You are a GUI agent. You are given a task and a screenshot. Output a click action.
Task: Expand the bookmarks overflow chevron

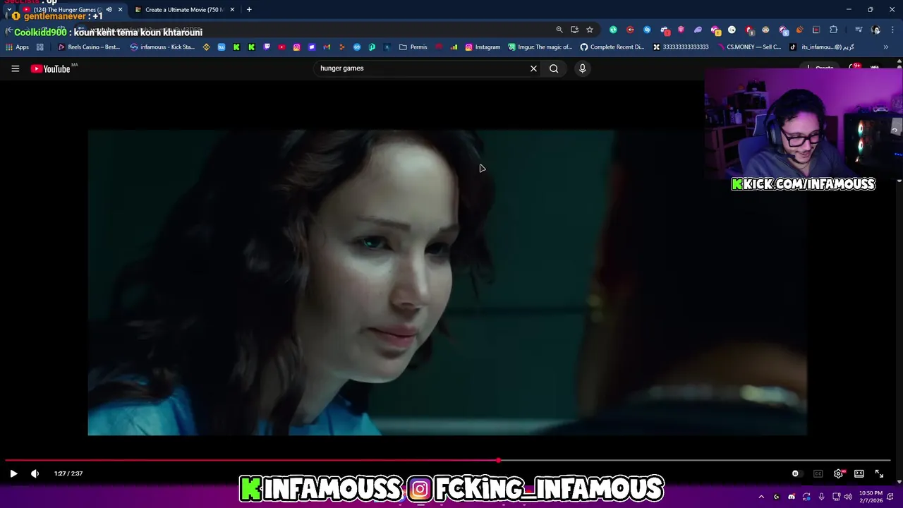point(885,47)
